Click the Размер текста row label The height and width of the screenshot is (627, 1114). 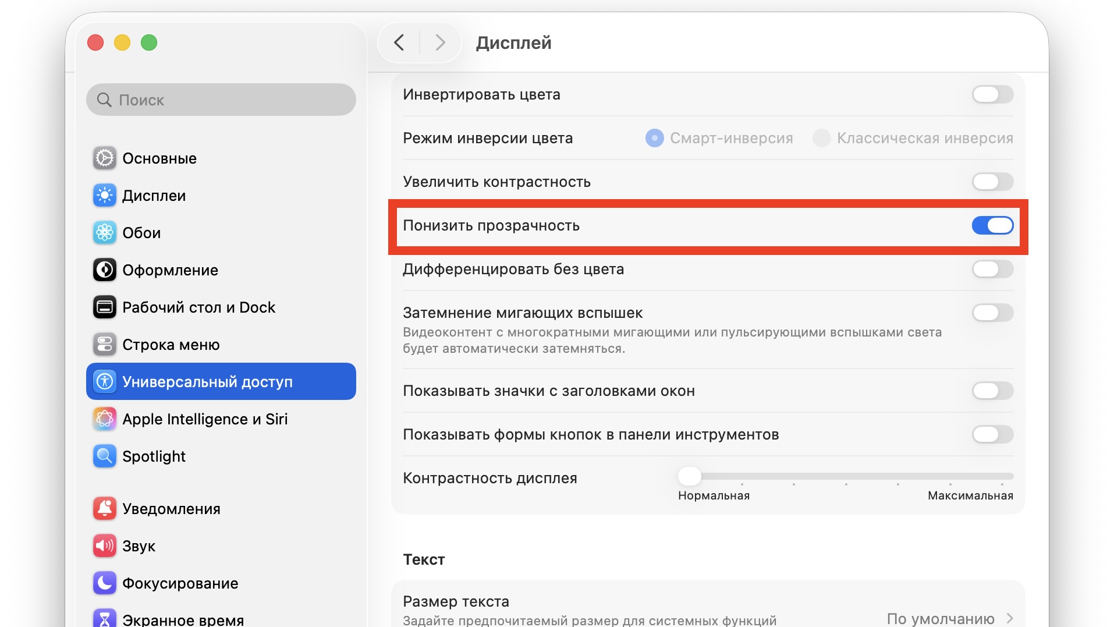456,601
